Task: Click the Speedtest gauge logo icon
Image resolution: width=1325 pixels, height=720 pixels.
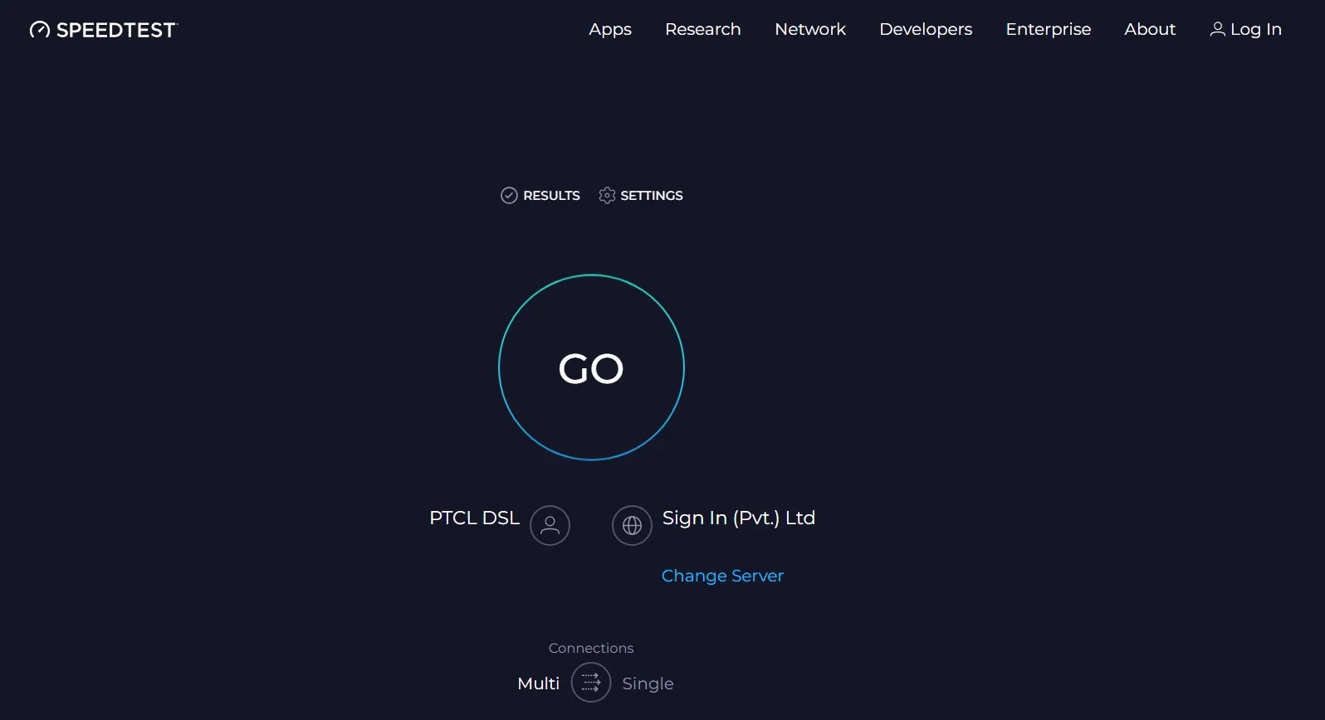Action: pyautogui.click(x=39, y=30)
